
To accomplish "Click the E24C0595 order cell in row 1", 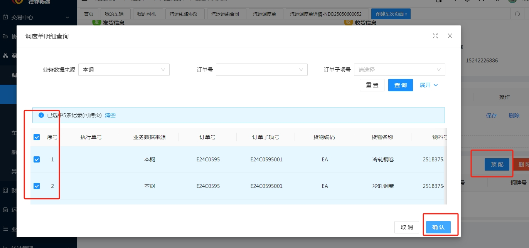I will click(208, 159).
